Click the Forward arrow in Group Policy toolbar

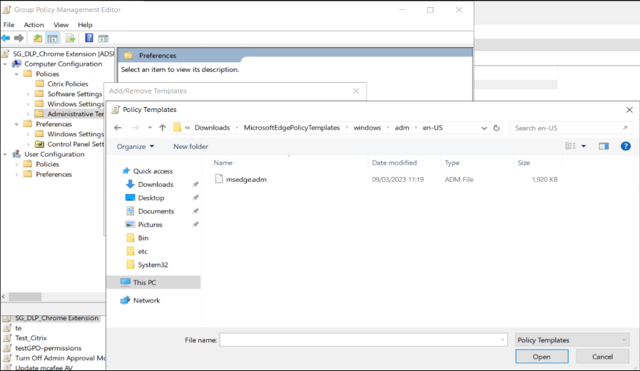click(19, 39)
